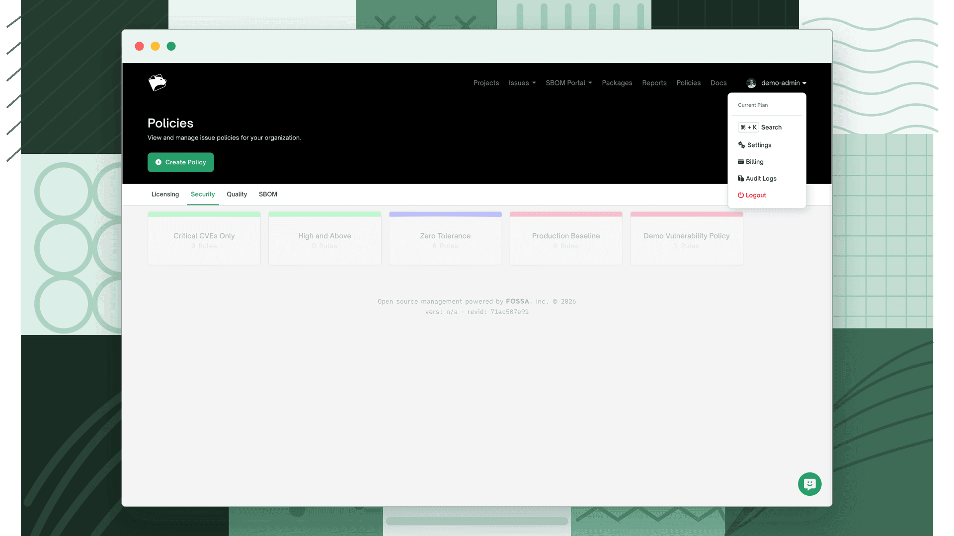Expand the SBOM Portal dropdown
Screen dimensions: 954x536
tap(569, 83)
